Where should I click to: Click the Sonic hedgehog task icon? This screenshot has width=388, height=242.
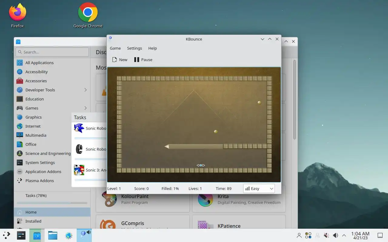79,128
